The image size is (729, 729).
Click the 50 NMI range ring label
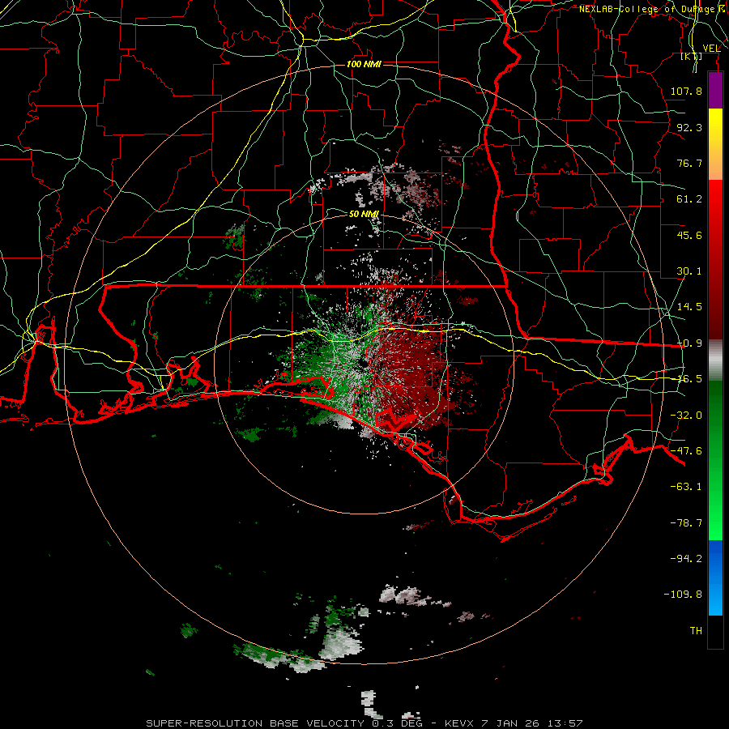click(x=364, y=215)
